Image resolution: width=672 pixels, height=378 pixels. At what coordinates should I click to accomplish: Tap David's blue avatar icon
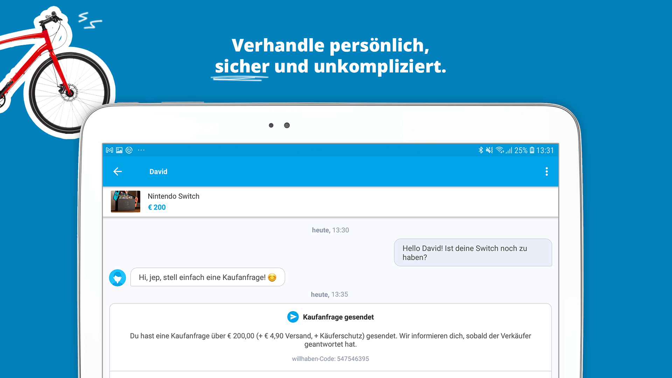point(118,278)
